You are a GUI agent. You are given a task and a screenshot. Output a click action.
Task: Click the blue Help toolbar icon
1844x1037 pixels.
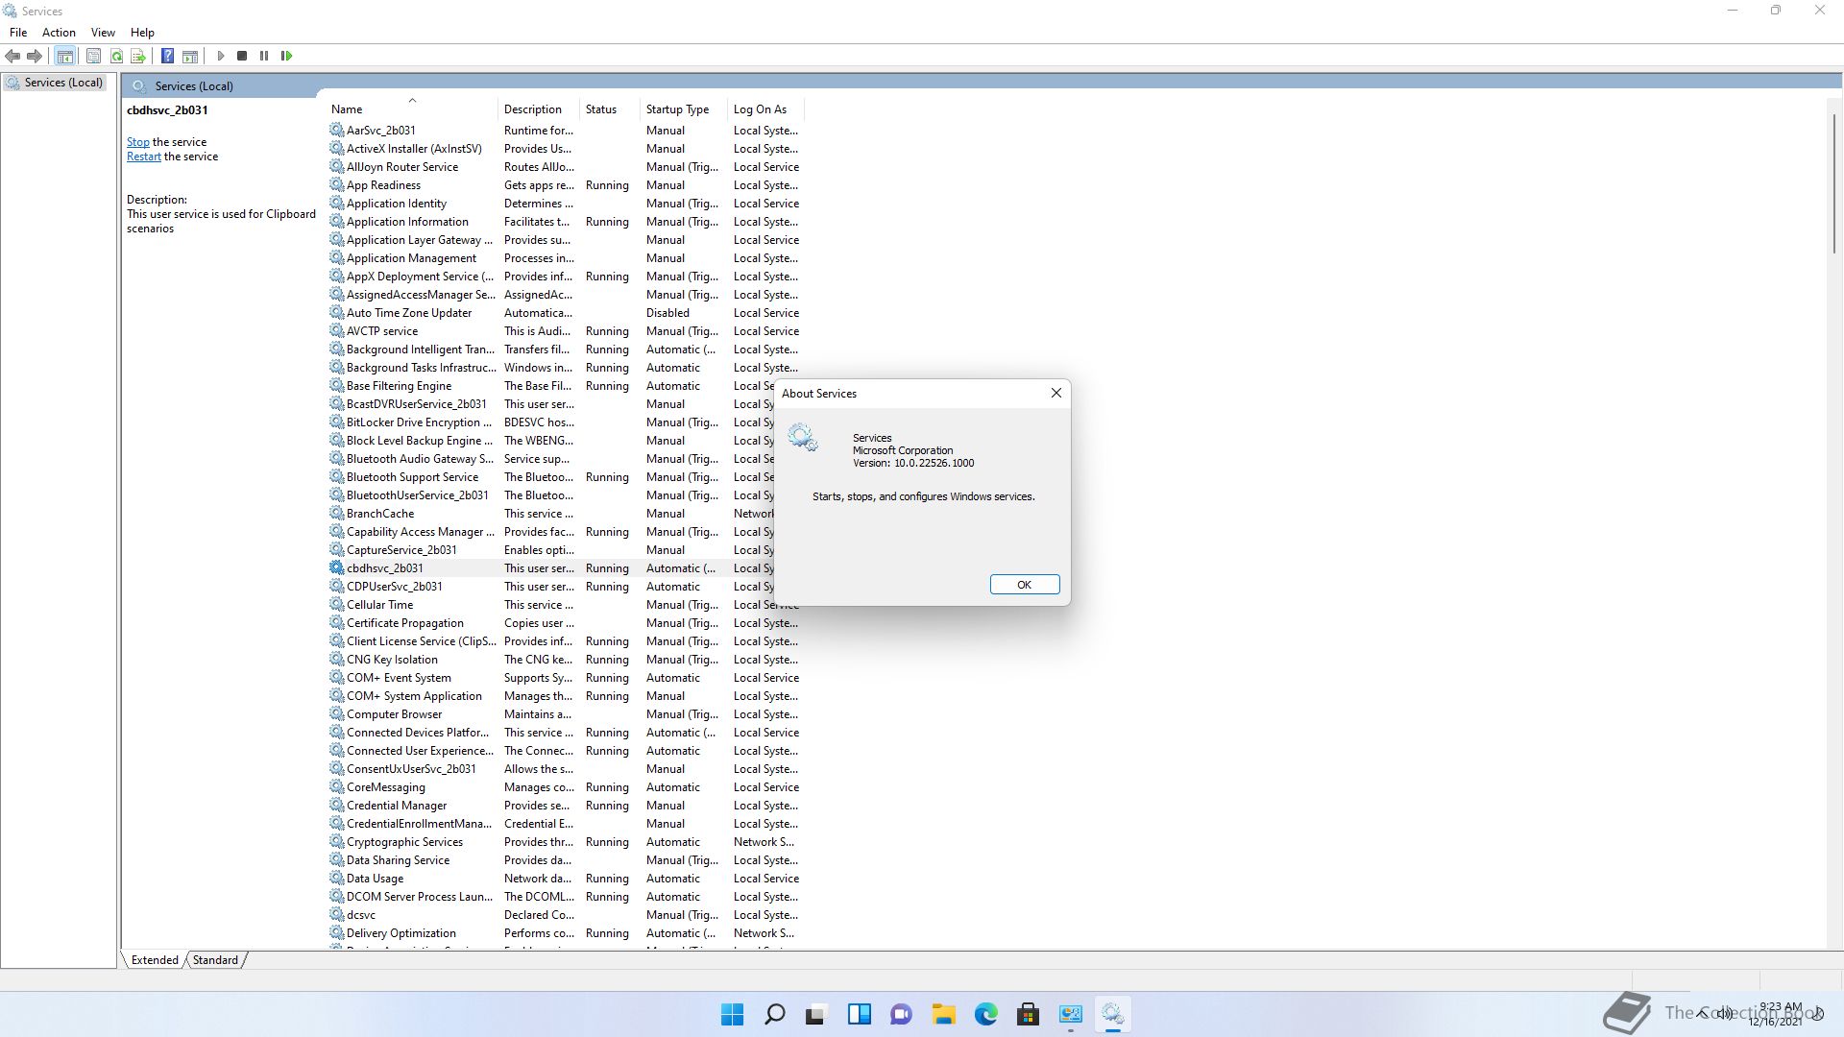[167, 56]
